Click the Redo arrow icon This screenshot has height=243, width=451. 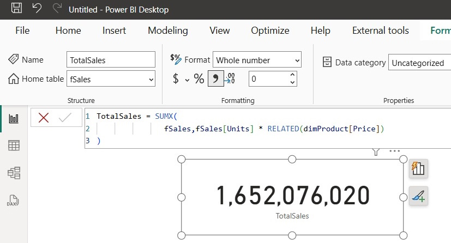click(x=57, y=8)
